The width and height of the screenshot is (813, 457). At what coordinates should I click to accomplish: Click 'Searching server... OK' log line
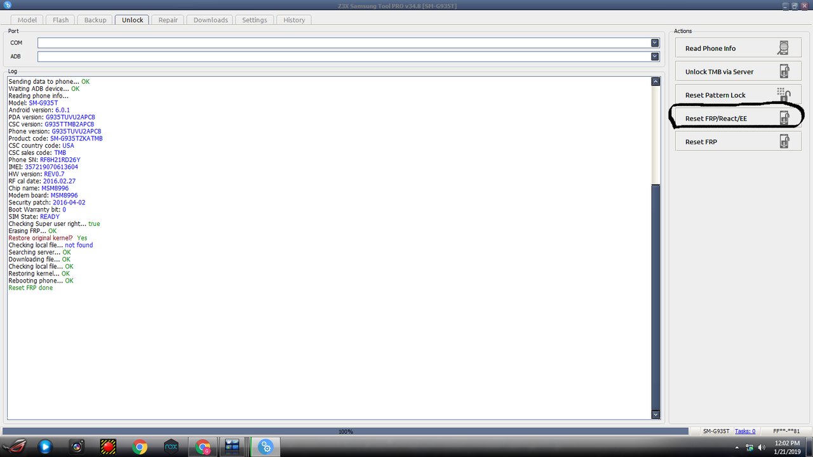coord(39,252)
